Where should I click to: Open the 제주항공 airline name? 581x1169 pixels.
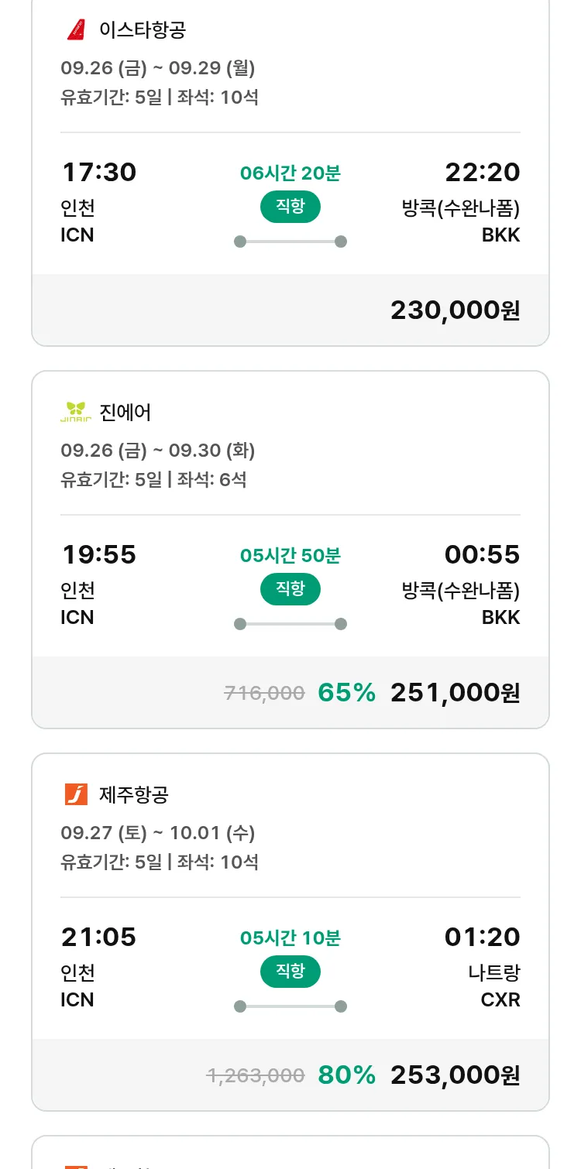pos(134,795)
